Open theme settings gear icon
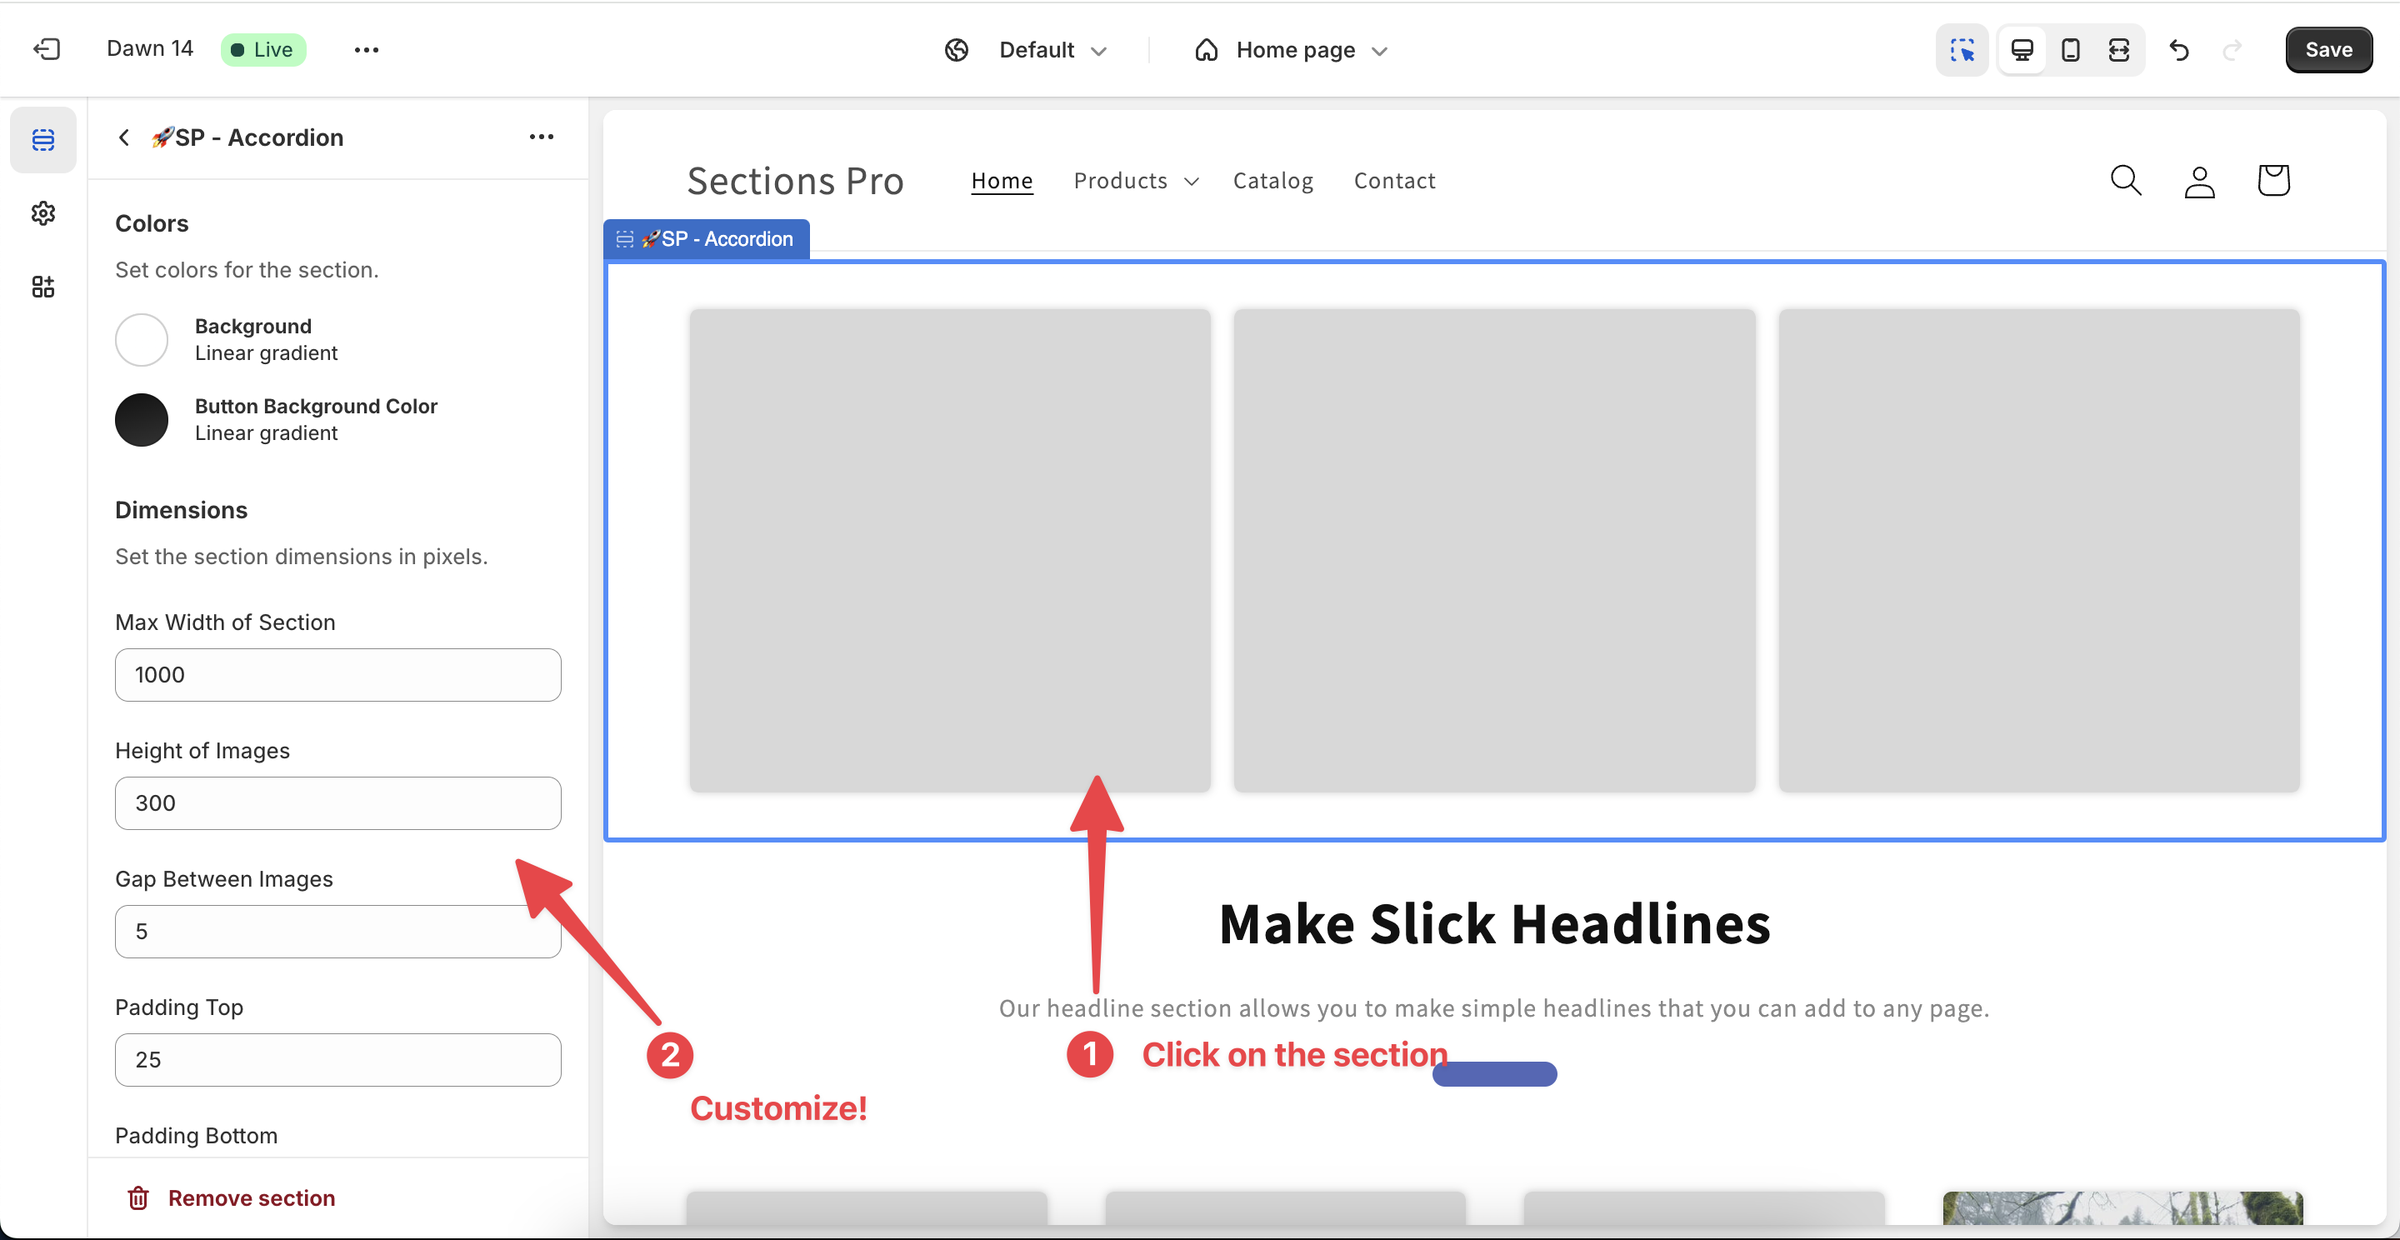This screenshot has height=1240, width=2400. 42,213
